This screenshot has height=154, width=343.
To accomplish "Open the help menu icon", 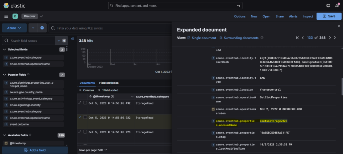I will pyautogui.click(x=328, y=6).
